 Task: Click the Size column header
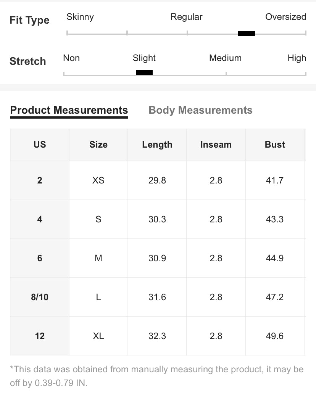[98, 145]
